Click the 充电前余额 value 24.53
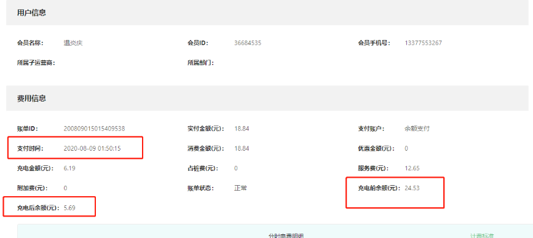The width and height of the screenshot is (533, 238). 412,188
